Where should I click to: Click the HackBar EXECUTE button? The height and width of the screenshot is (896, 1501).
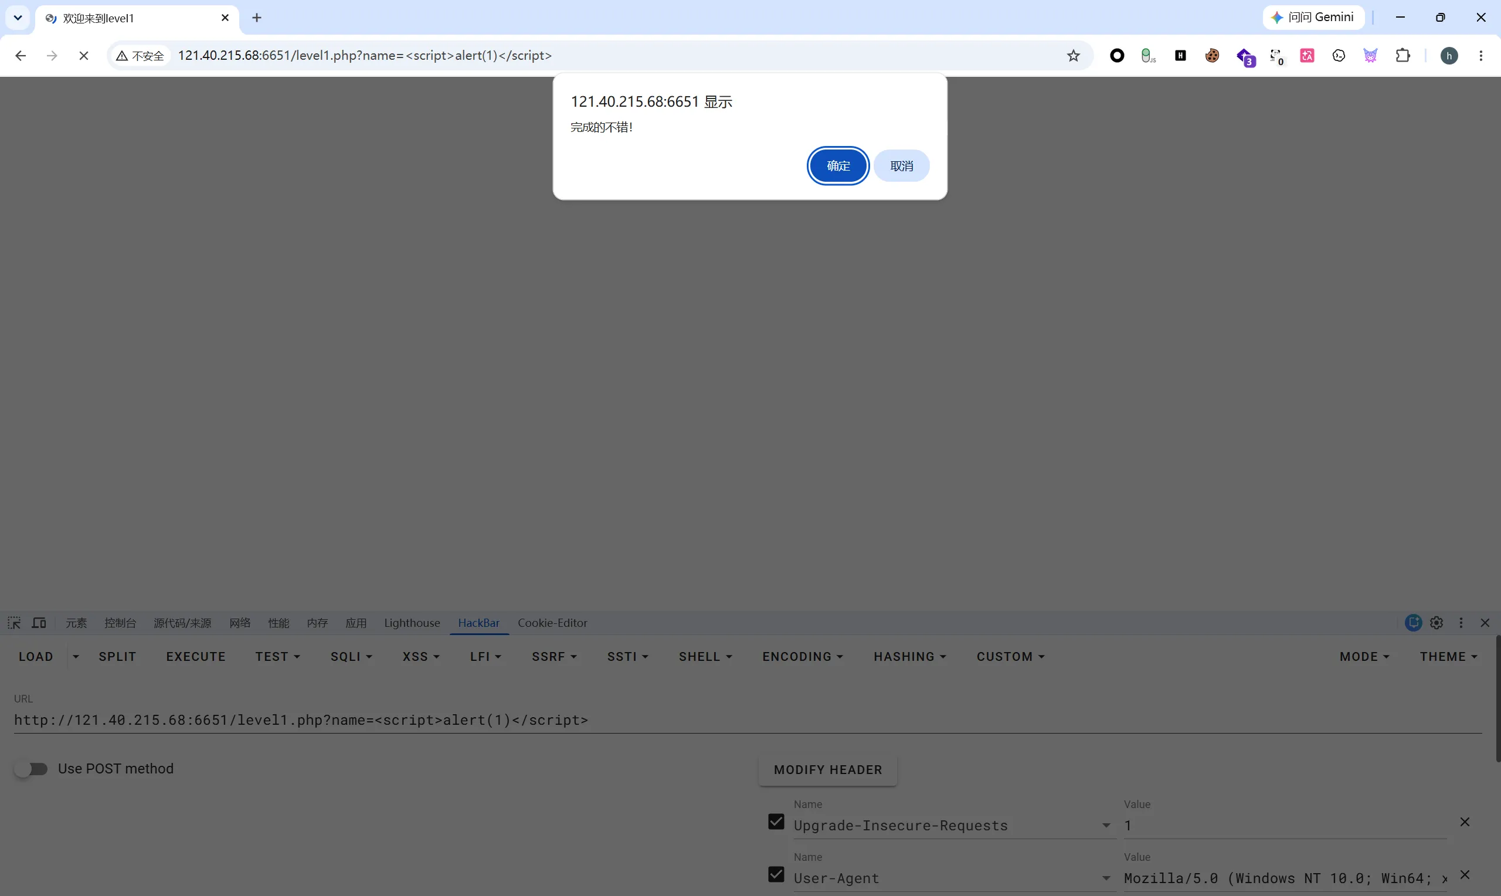196,656
